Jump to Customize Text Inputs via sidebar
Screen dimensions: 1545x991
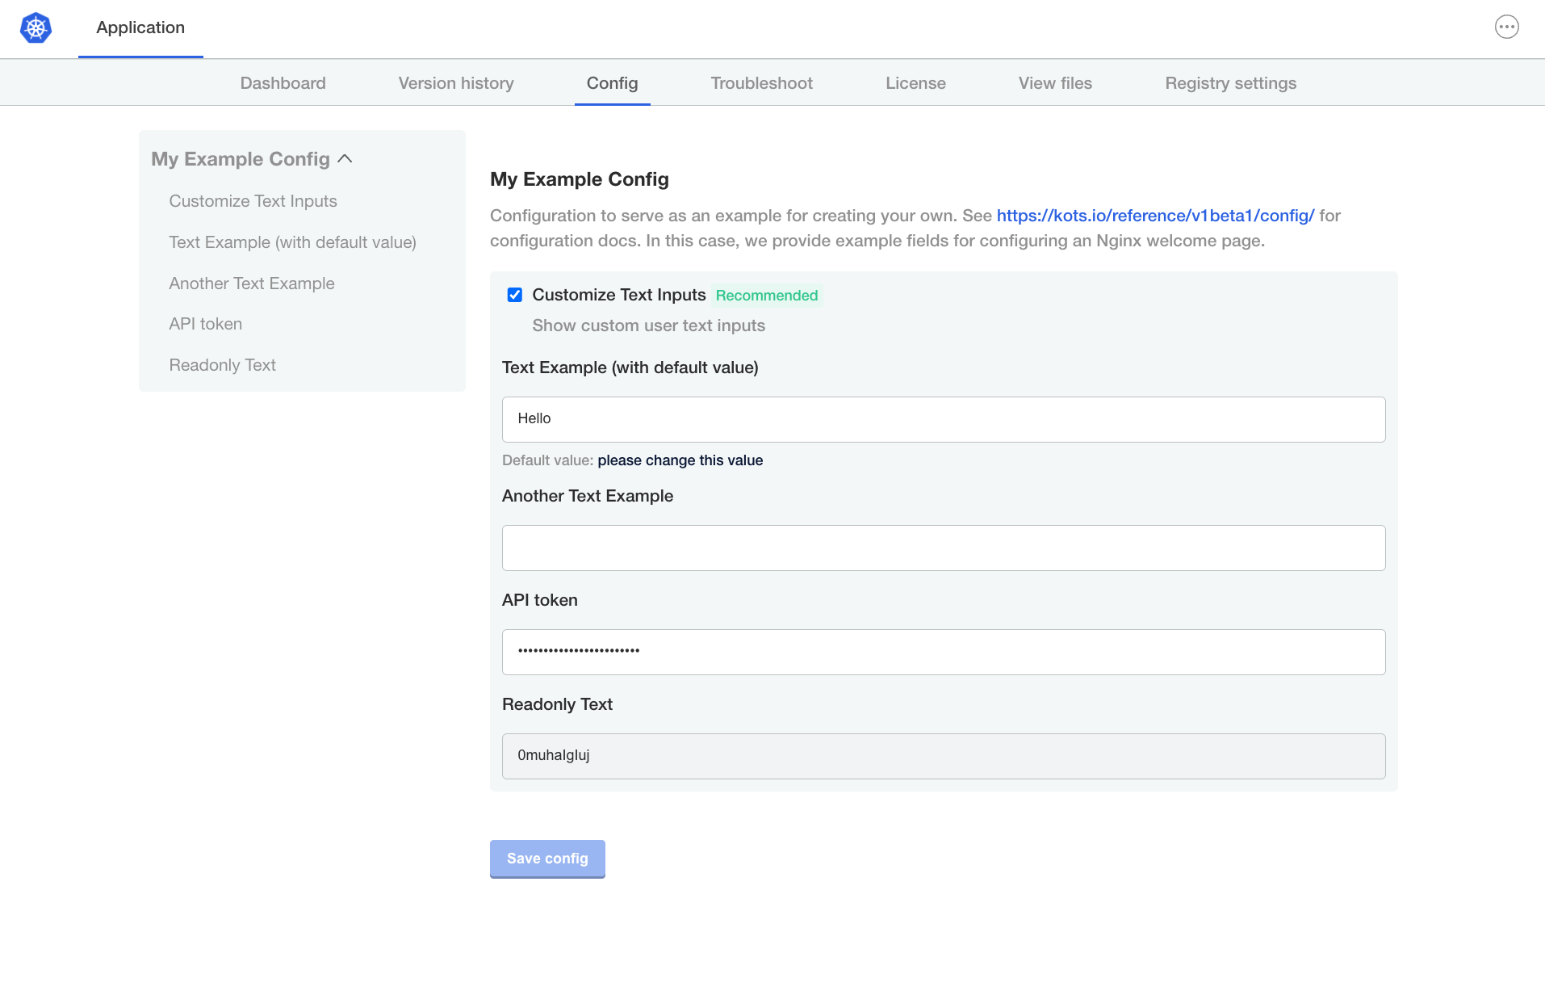tap(253, 201)
